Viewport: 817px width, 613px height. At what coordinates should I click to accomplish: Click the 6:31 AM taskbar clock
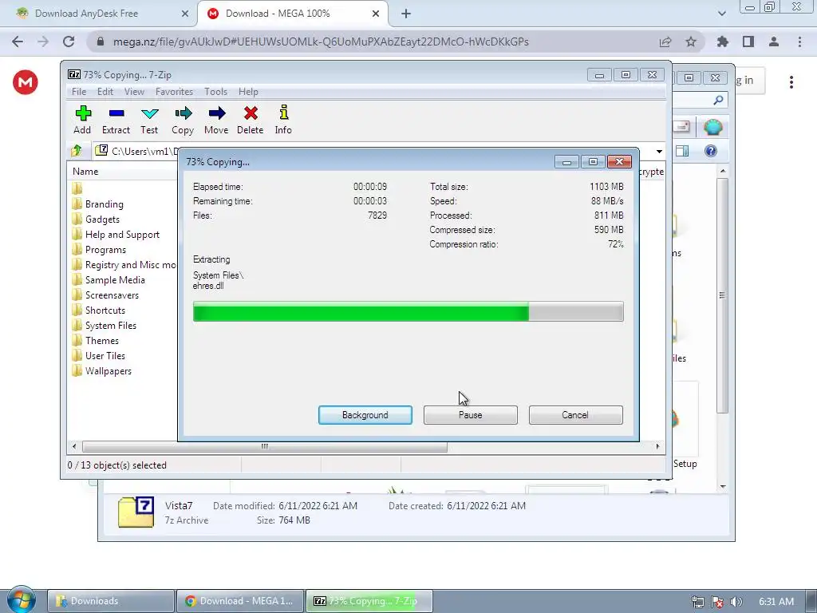click(x=776, y=602)
